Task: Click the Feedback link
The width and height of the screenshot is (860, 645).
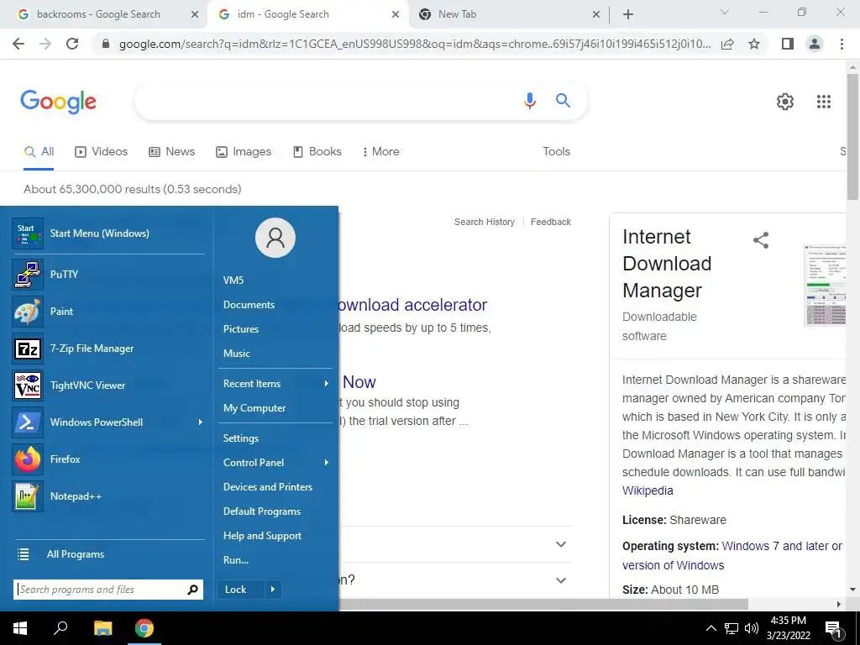Action: click(551, 222)
